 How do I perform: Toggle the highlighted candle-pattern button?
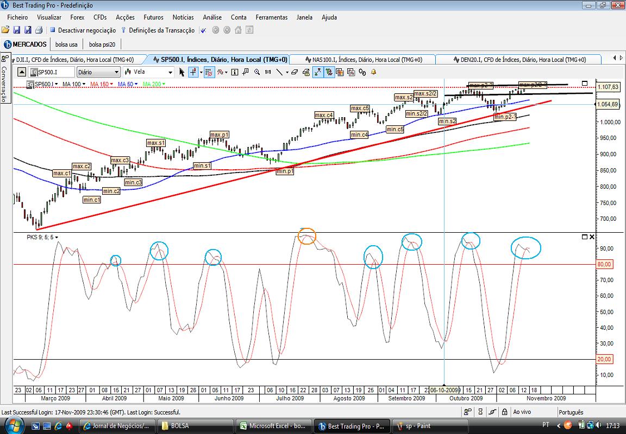pyautogui.click(x=329, y=72)
